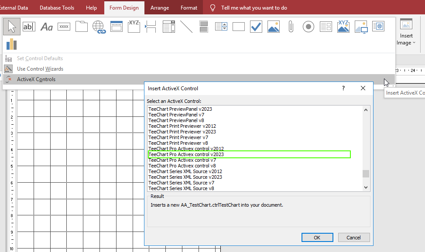Screen dimensions: 425x252
Task: Select the Option Button control
Action: tap(308, 27)
